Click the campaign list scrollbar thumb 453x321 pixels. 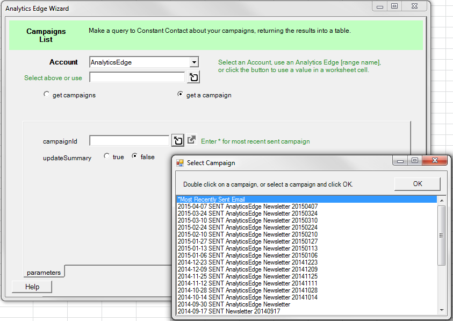441,235
